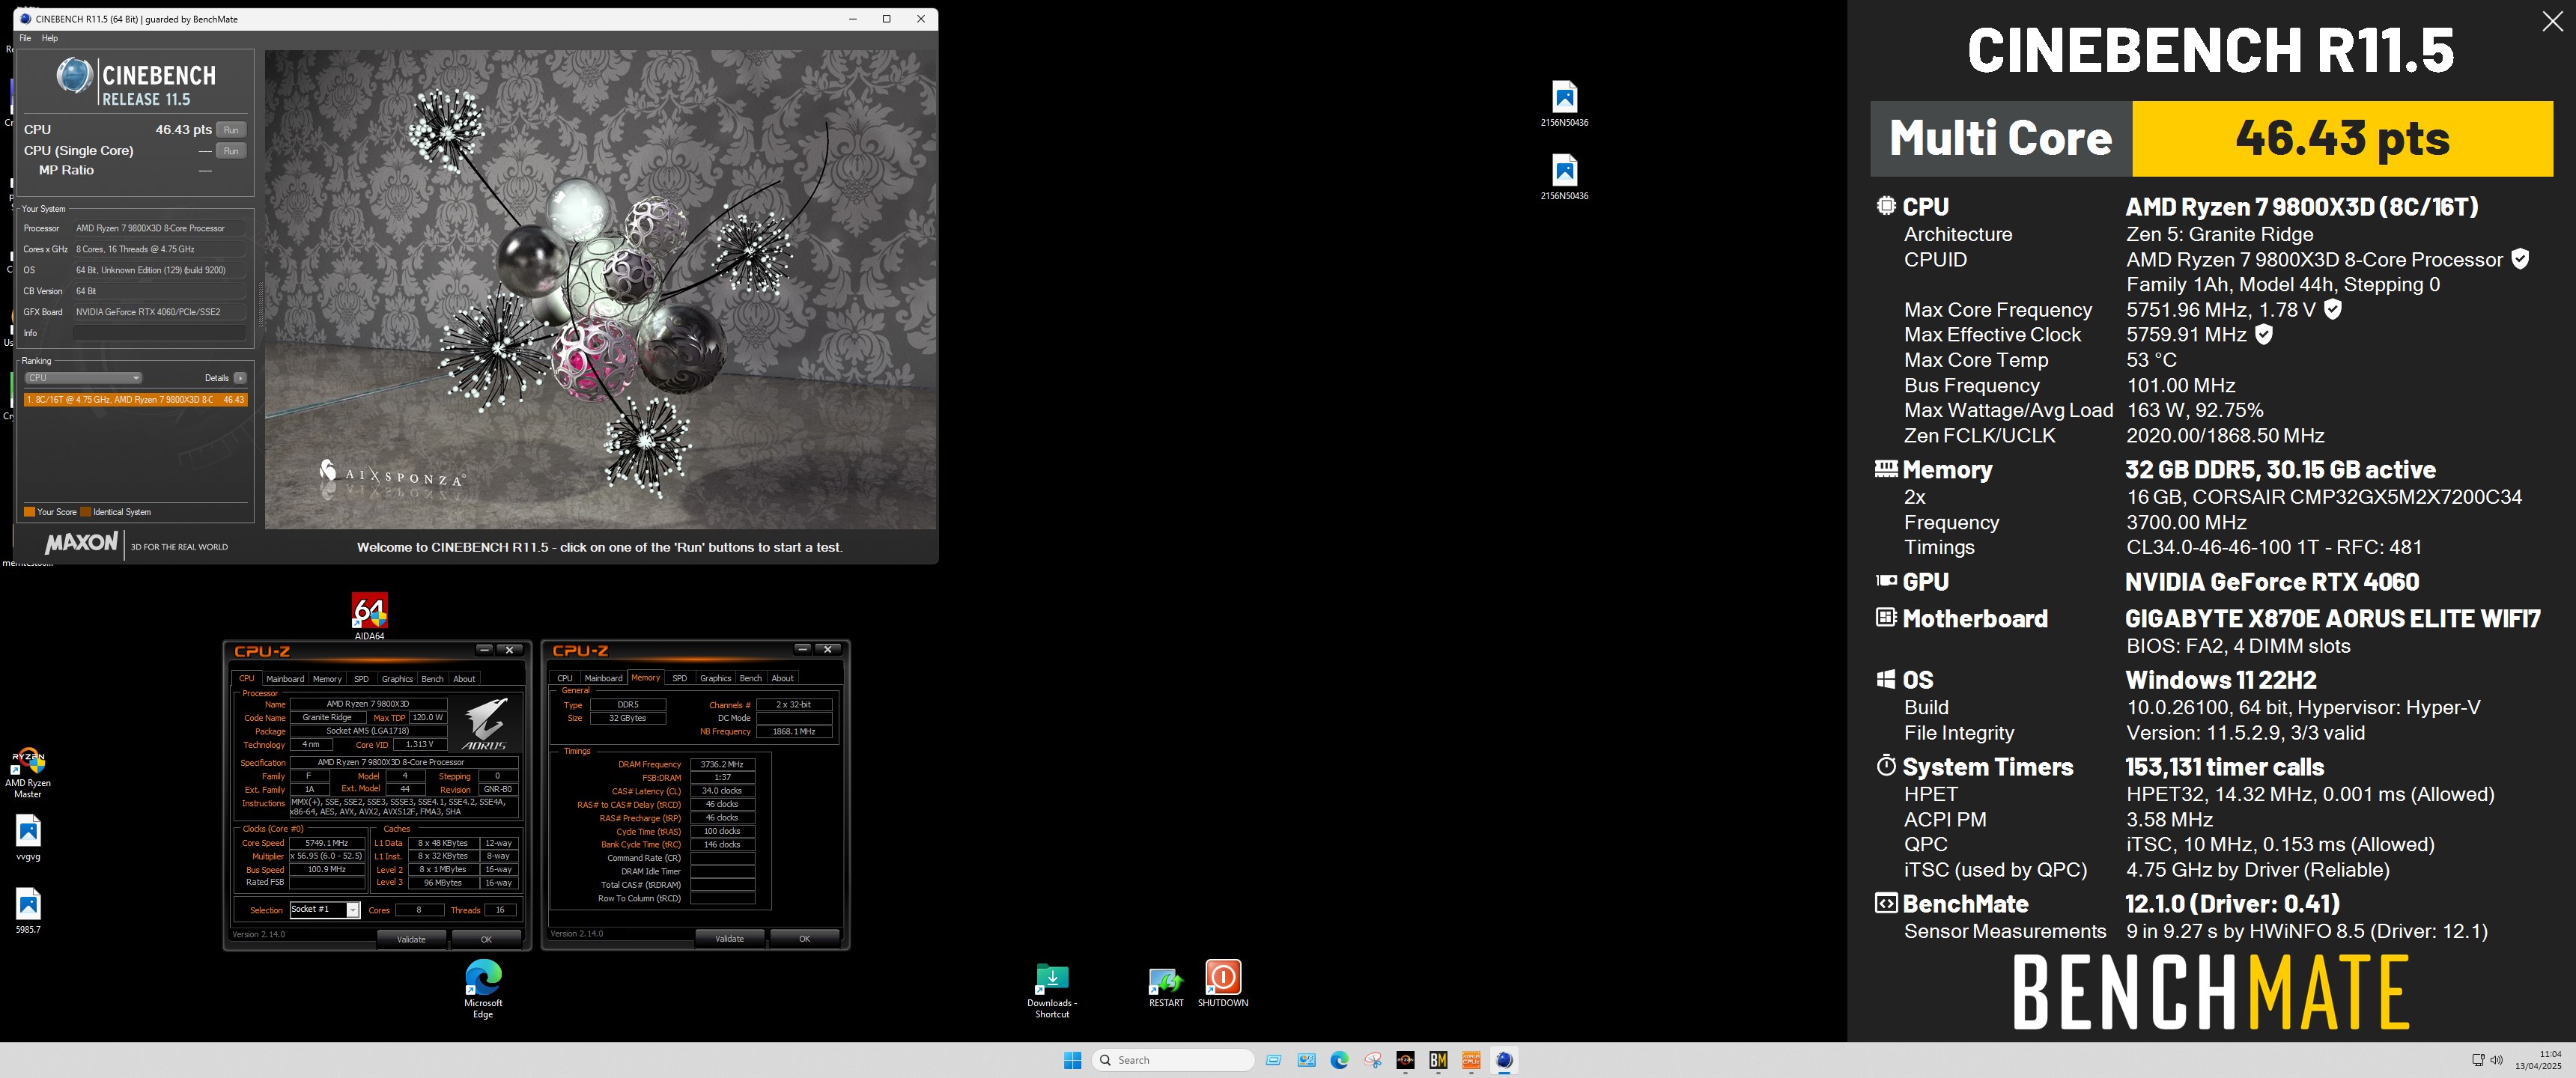Click the RESTART desktop shortcut
2576x1078 pixels.
pyautogui.click(x=1166, y=987)
